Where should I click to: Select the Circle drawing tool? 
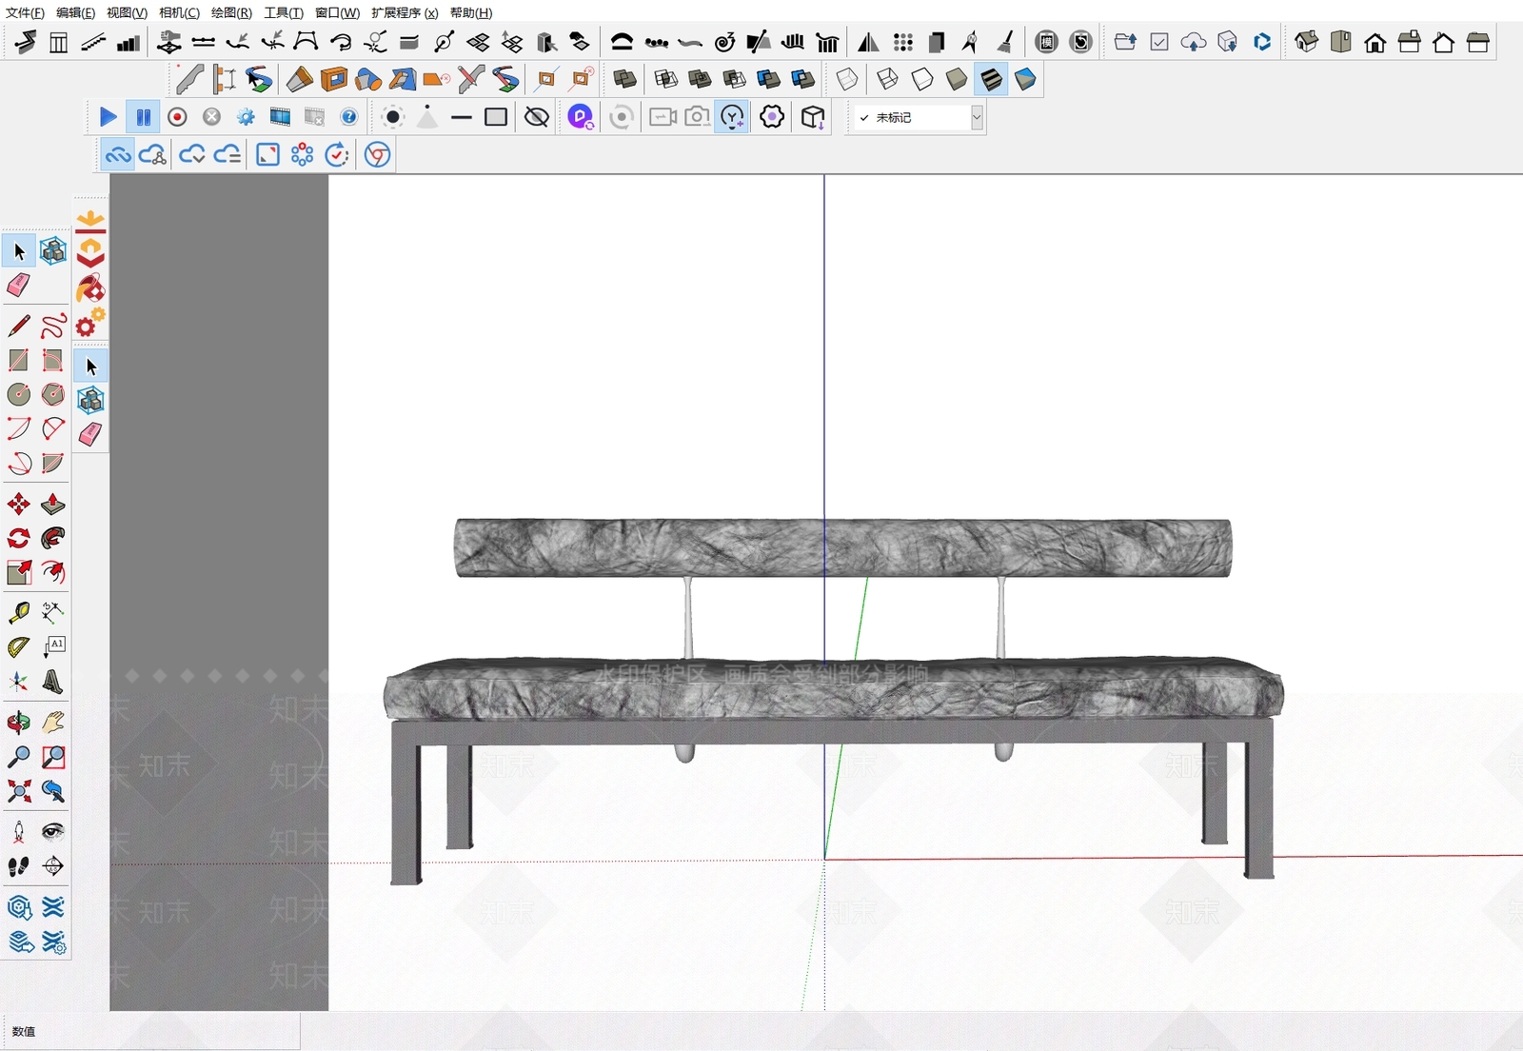point(19,394)
